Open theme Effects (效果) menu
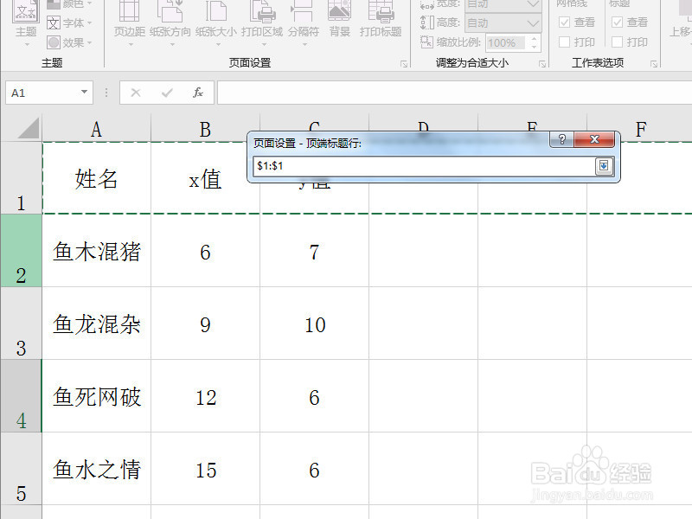Viewport: 692px width, 519px height. [69, 42]
